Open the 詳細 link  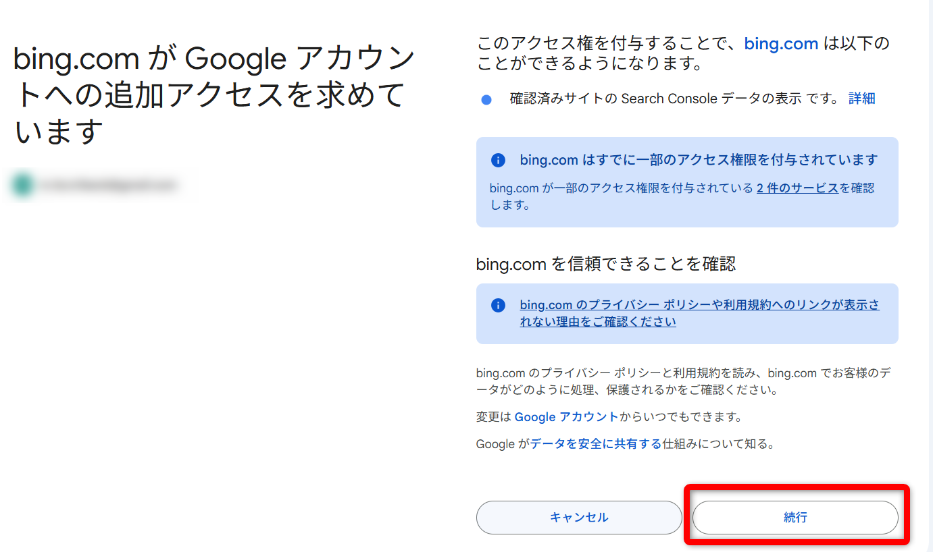[x=861, y=99]
